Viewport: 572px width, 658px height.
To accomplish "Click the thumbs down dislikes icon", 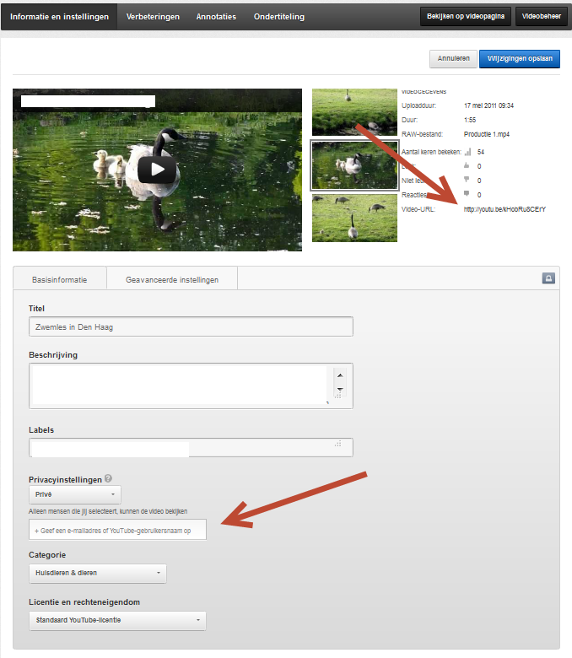I will [x=467, y=181].
